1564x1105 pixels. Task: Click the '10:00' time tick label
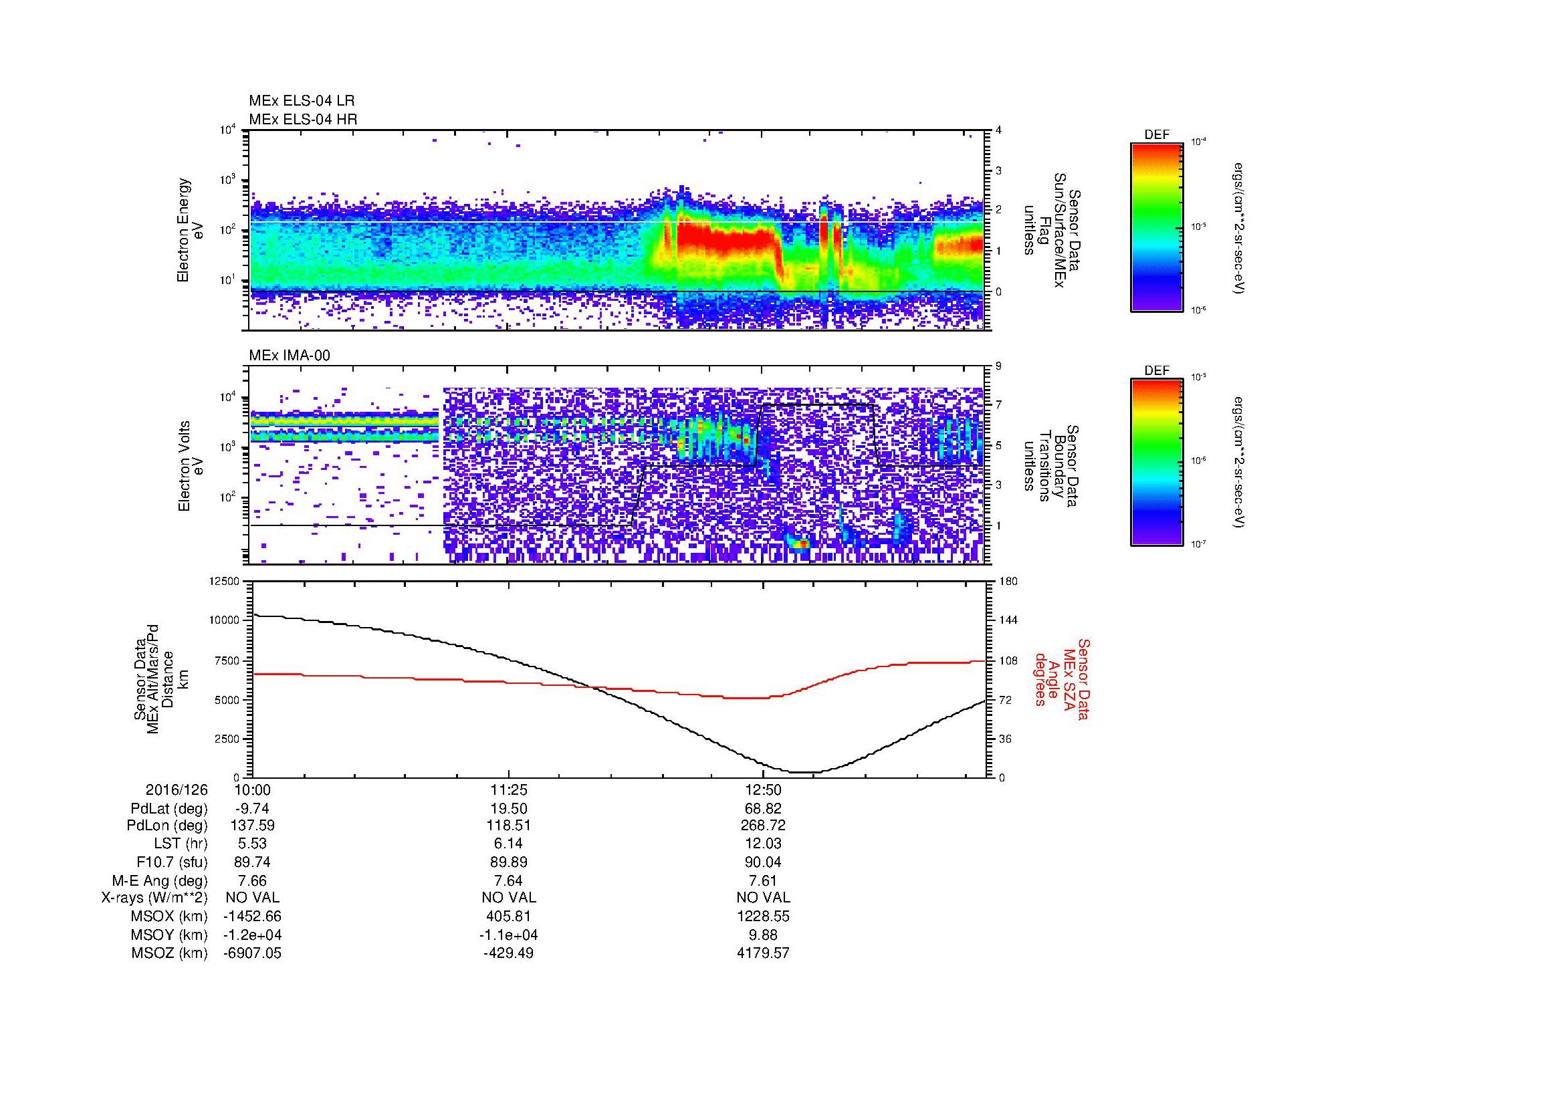tap(252, 789)
